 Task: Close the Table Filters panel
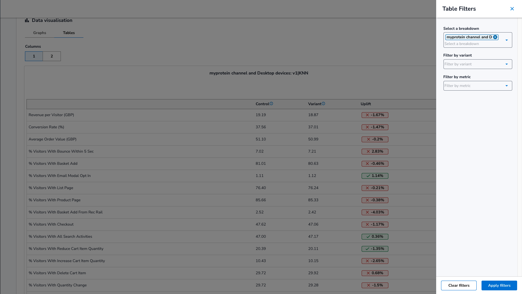click(512, 9)
